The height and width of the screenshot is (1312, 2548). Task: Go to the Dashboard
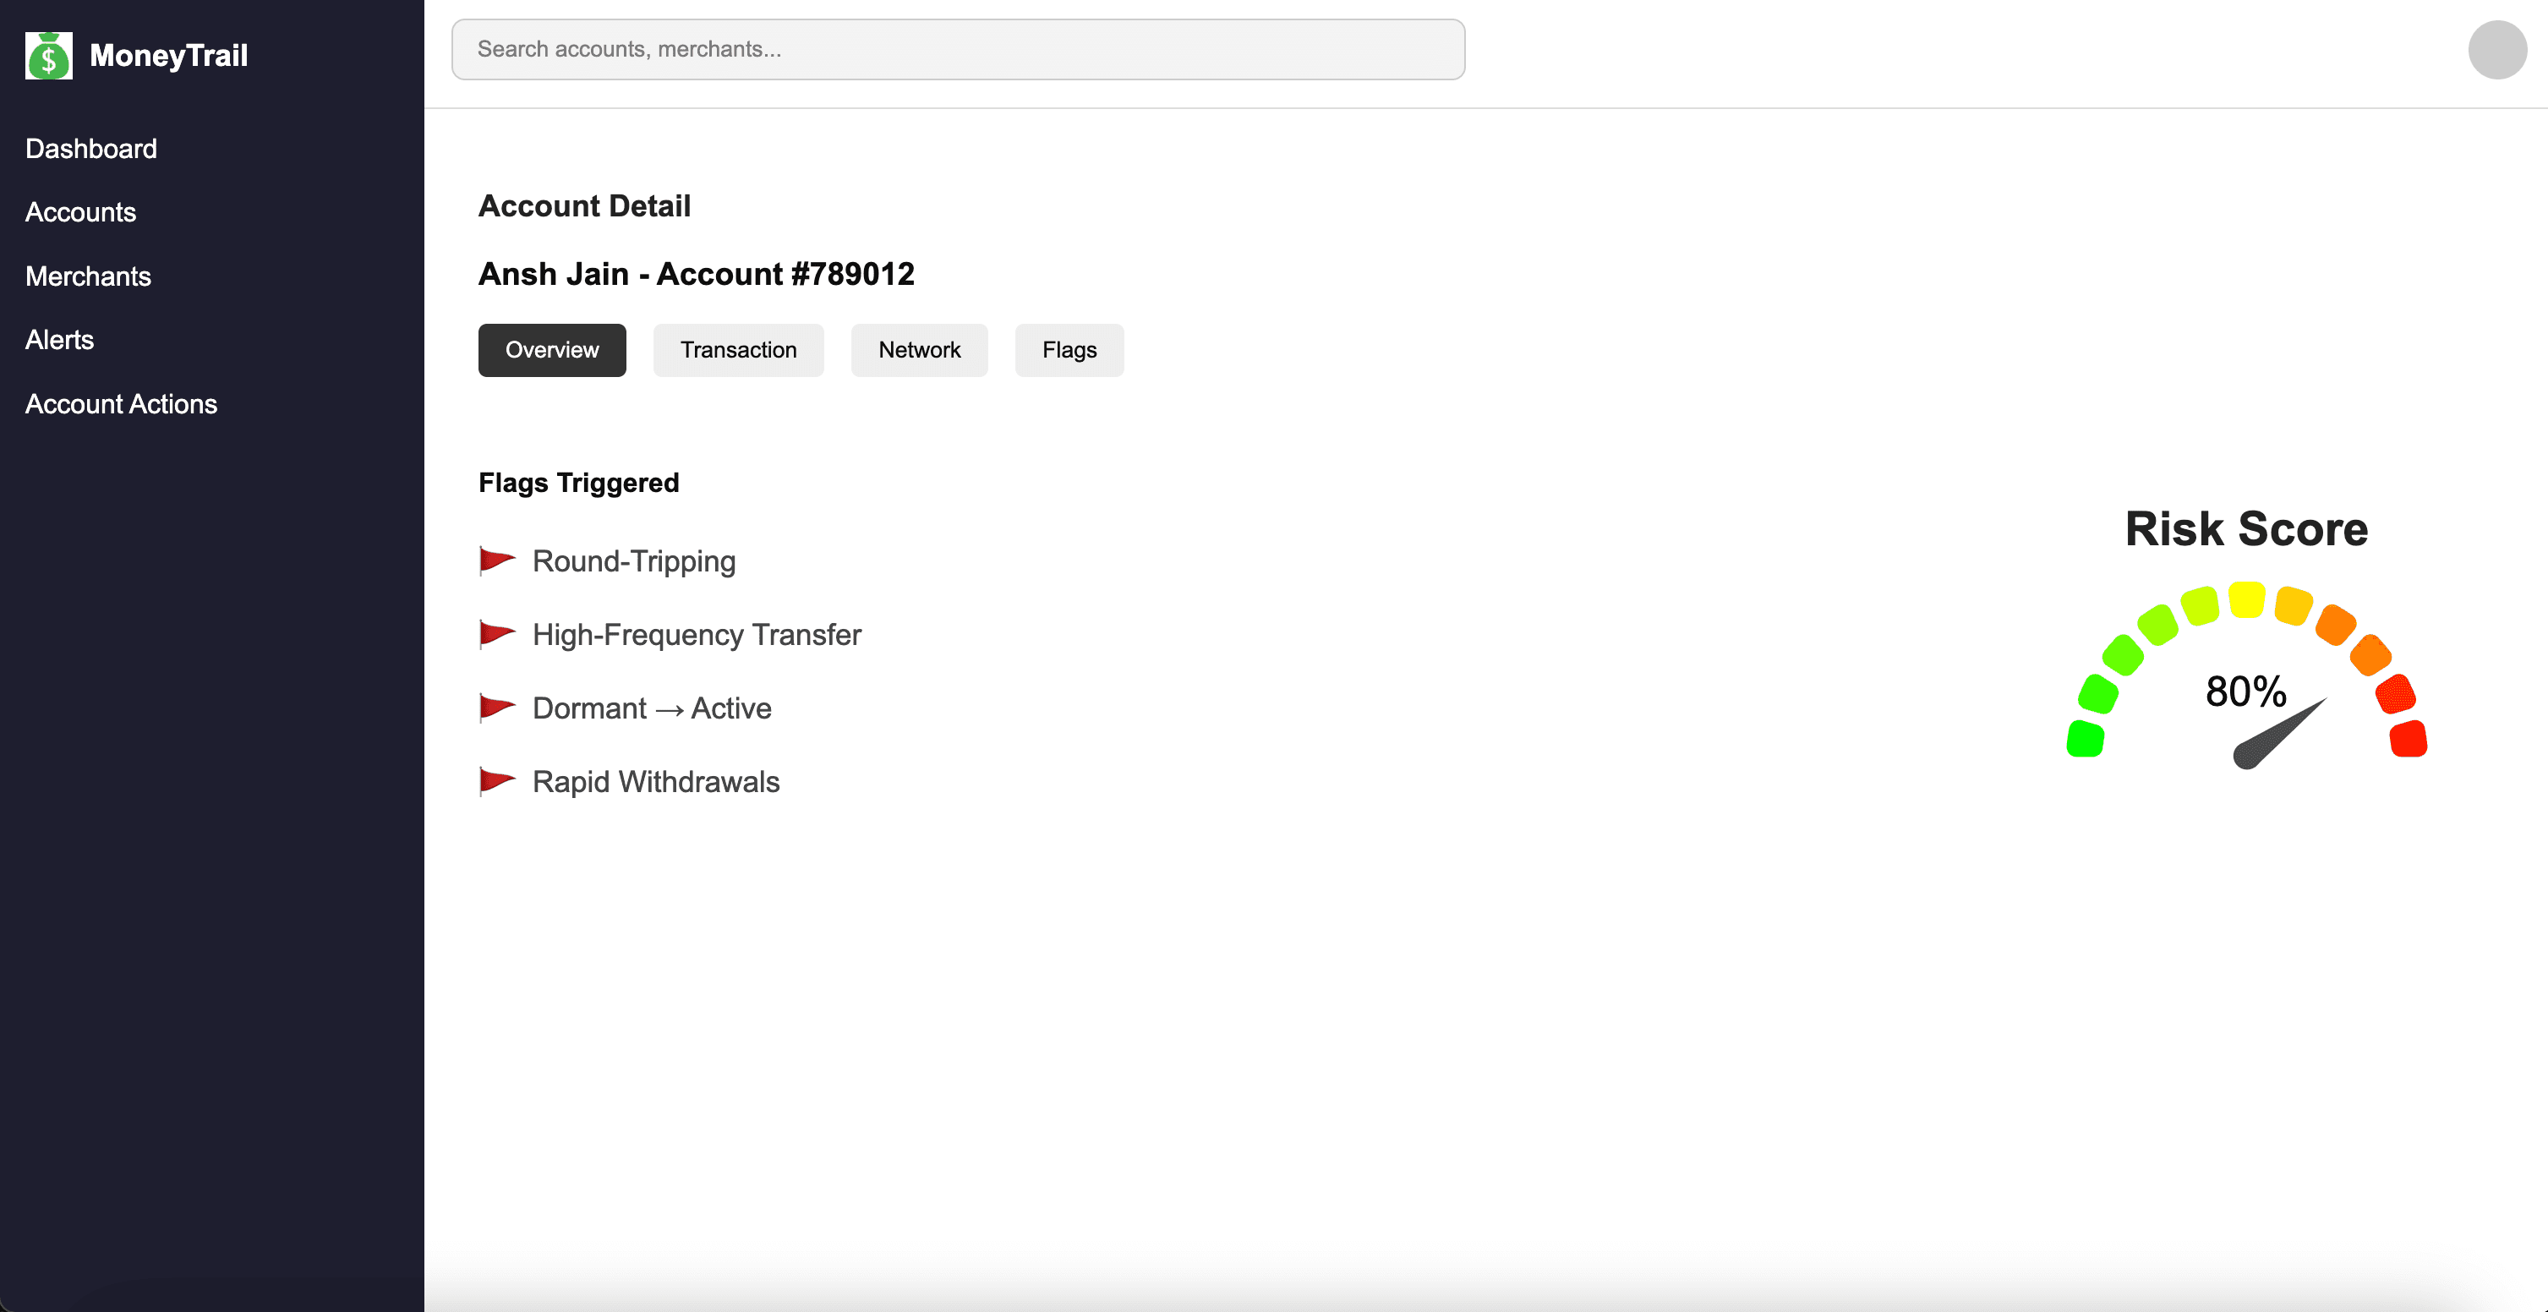click(x=91, y=149)
